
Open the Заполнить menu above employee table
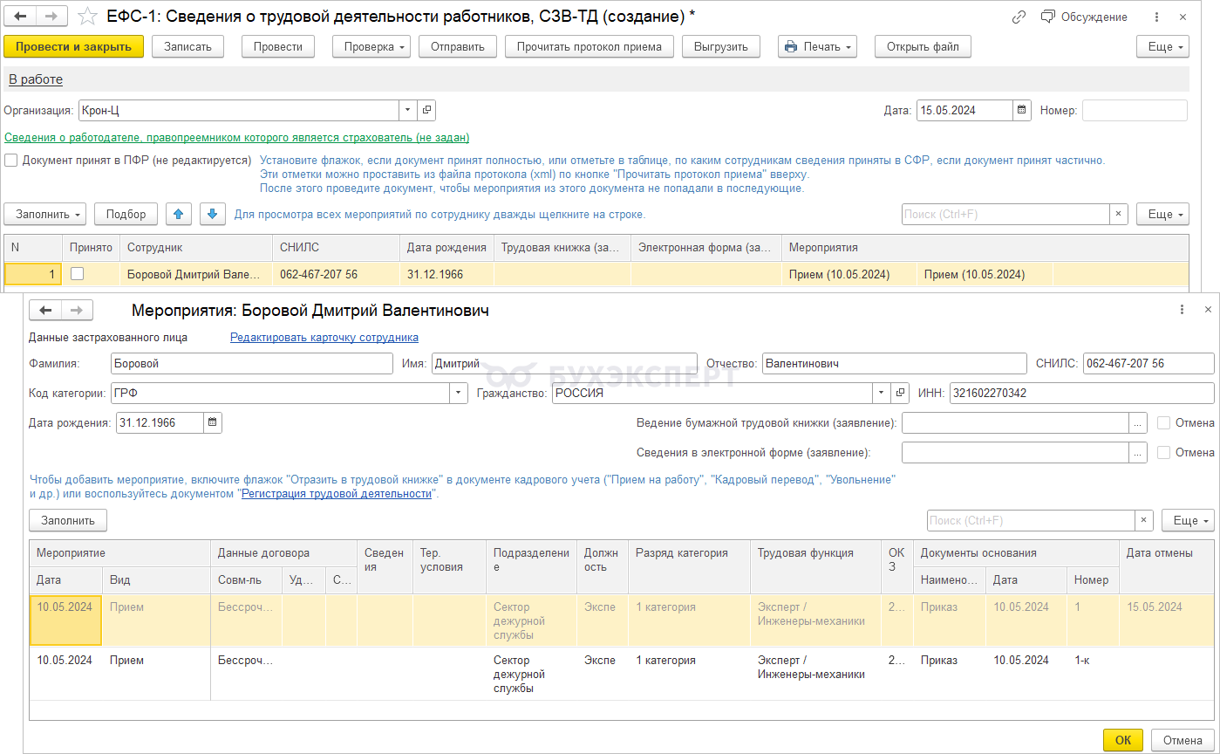[x=44, y=214]
